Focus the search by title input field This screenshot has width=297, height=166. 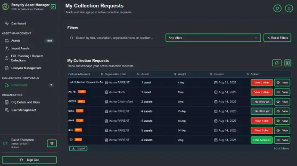114,38
